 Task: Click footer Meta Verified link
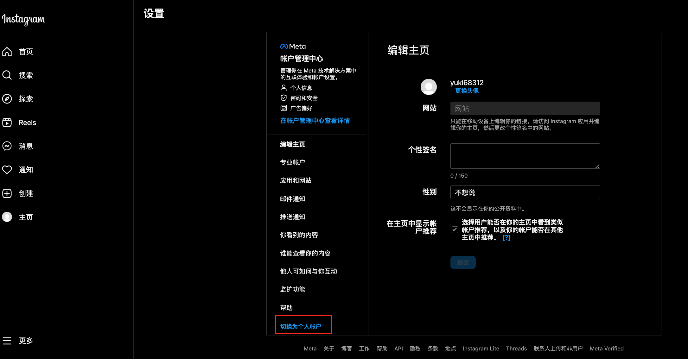tap(607, 349)
